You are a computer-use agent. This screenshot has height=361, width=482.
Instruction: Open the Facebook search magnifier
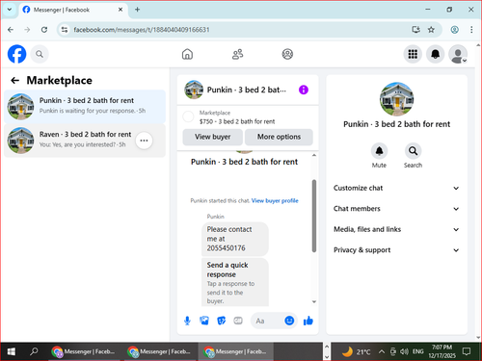click(40, 54)
